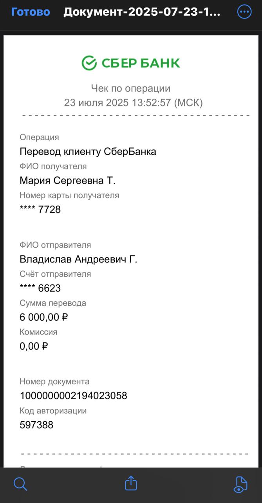The height and width of the screenshot is (503, 262).
Task: Tap the green Sber checkmark logo
Action: click(x=89, y=63)
